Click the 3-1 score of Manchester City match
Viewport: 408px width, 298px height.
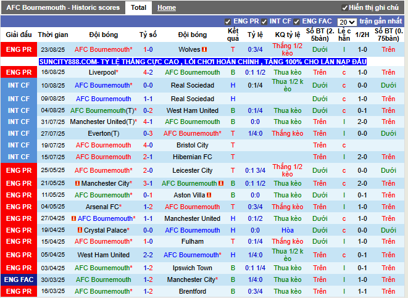pyautogui.click(x=148, y=183)
